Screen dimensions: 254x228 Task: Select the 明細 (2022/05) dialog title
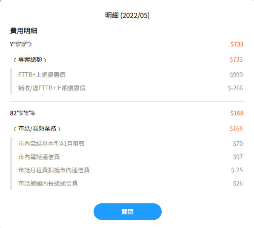click(127, 16)
